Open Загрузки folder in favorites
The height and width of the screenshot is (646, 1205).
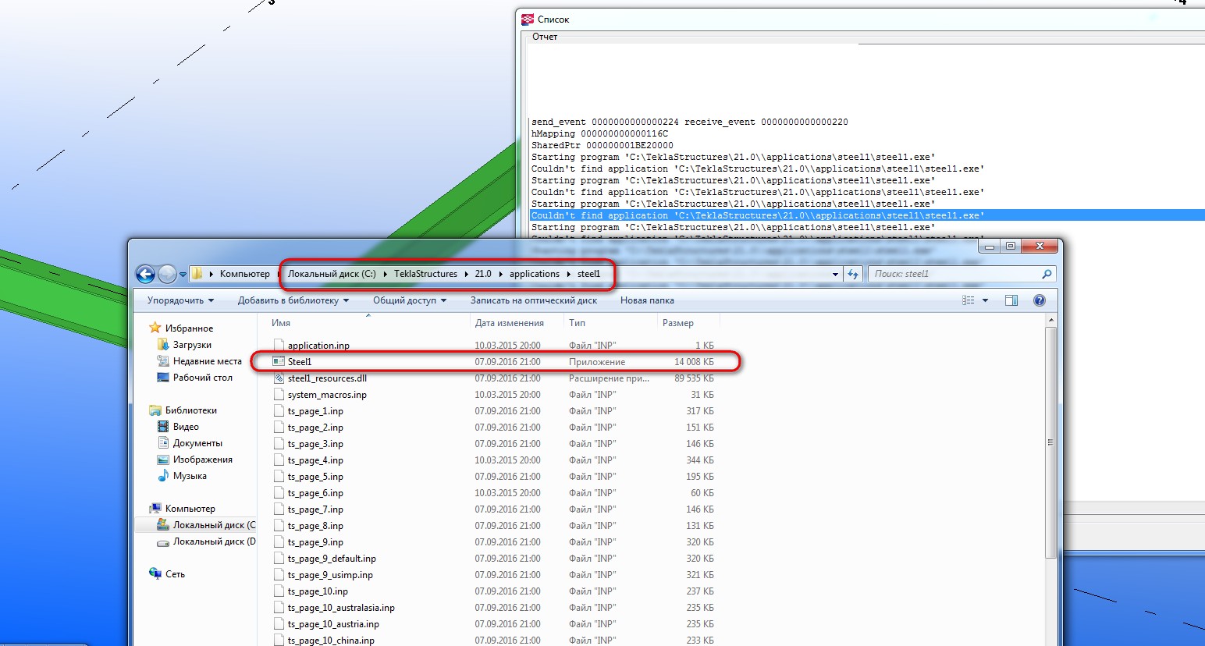(192, 345)
